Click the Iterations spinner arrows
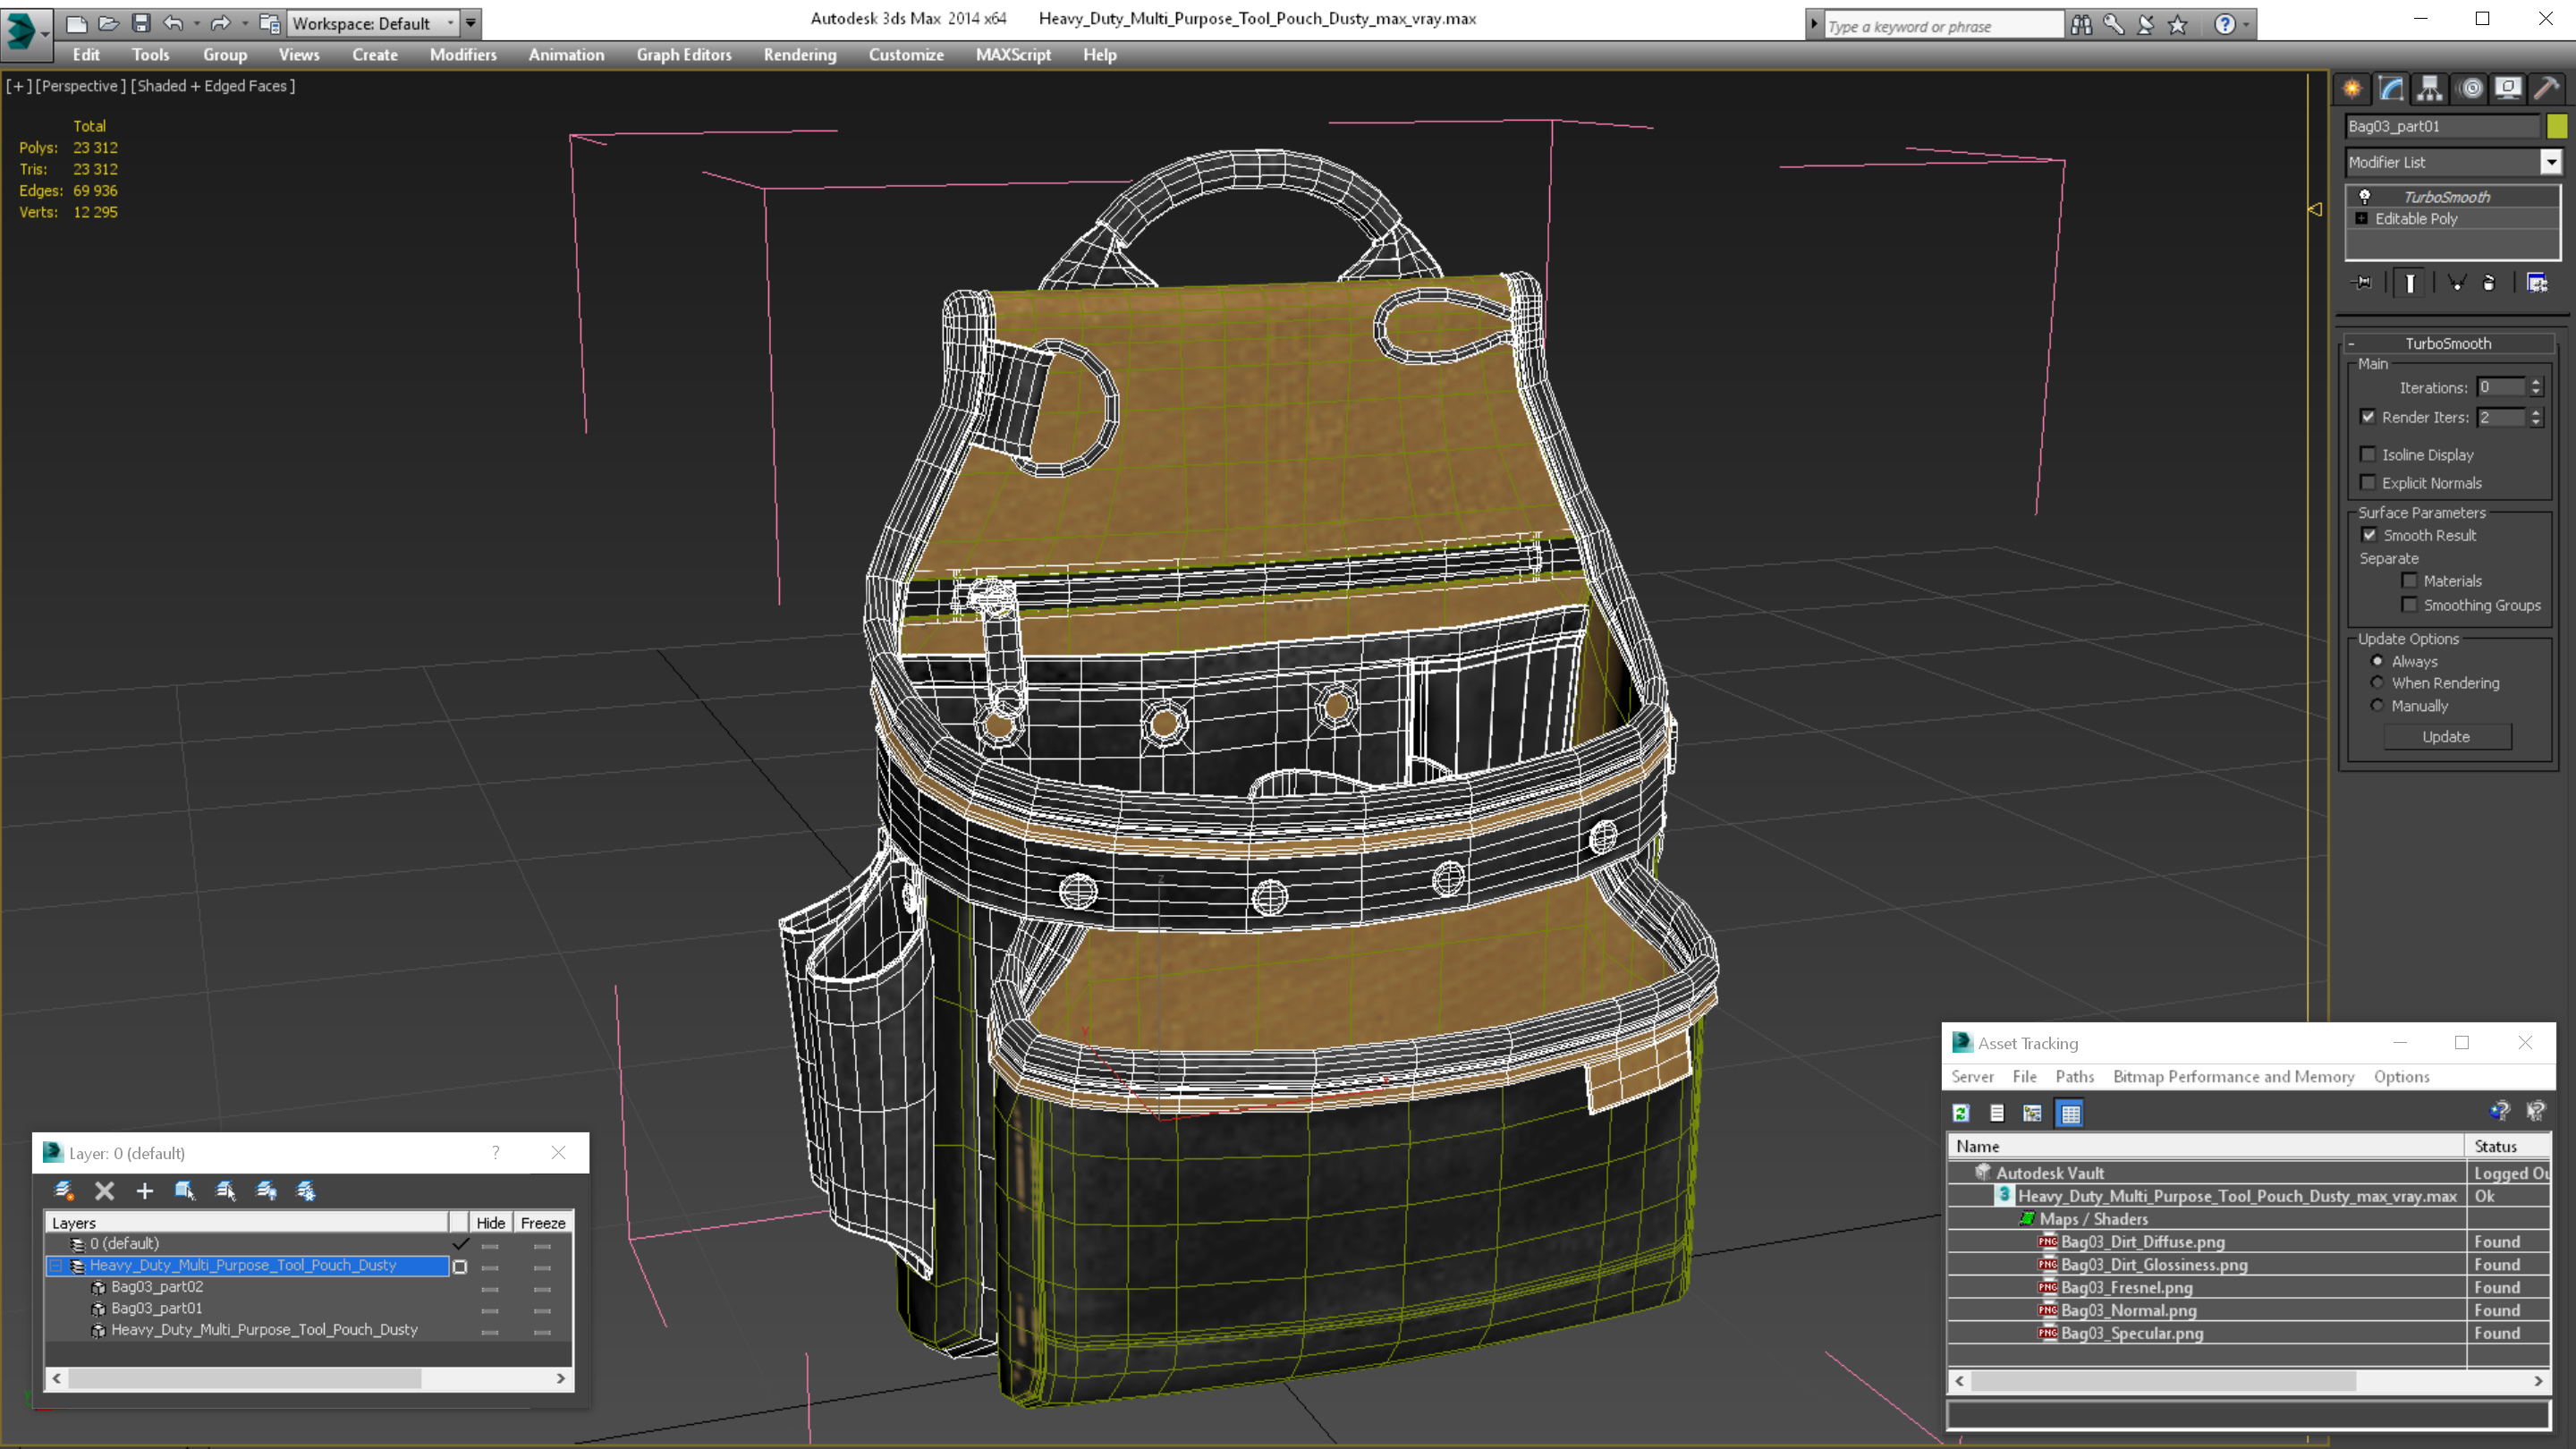Viewport: 2576px width, 1449px height. click(2536, 387)
